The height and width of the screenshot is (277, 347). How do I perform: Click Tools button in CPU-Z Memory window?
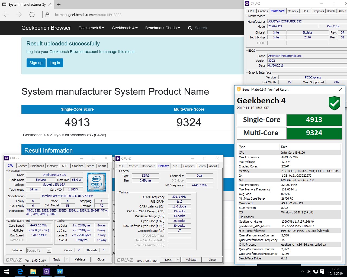(168, 260)
